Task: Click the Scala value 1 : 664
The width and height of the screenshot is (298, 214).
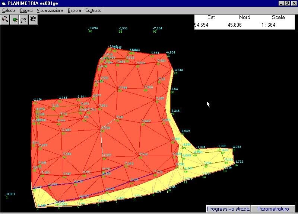Action: [x=268, y=25]
